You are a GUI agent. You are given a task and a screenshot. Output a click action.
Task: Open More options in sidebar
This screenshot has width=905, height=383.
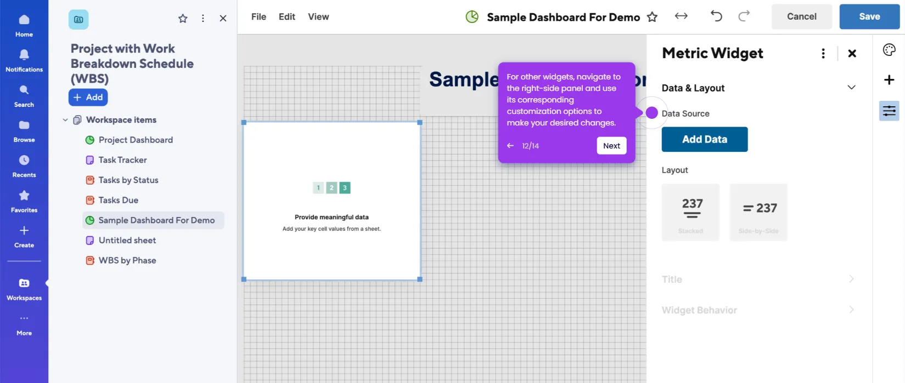click(x=24, y=324)
